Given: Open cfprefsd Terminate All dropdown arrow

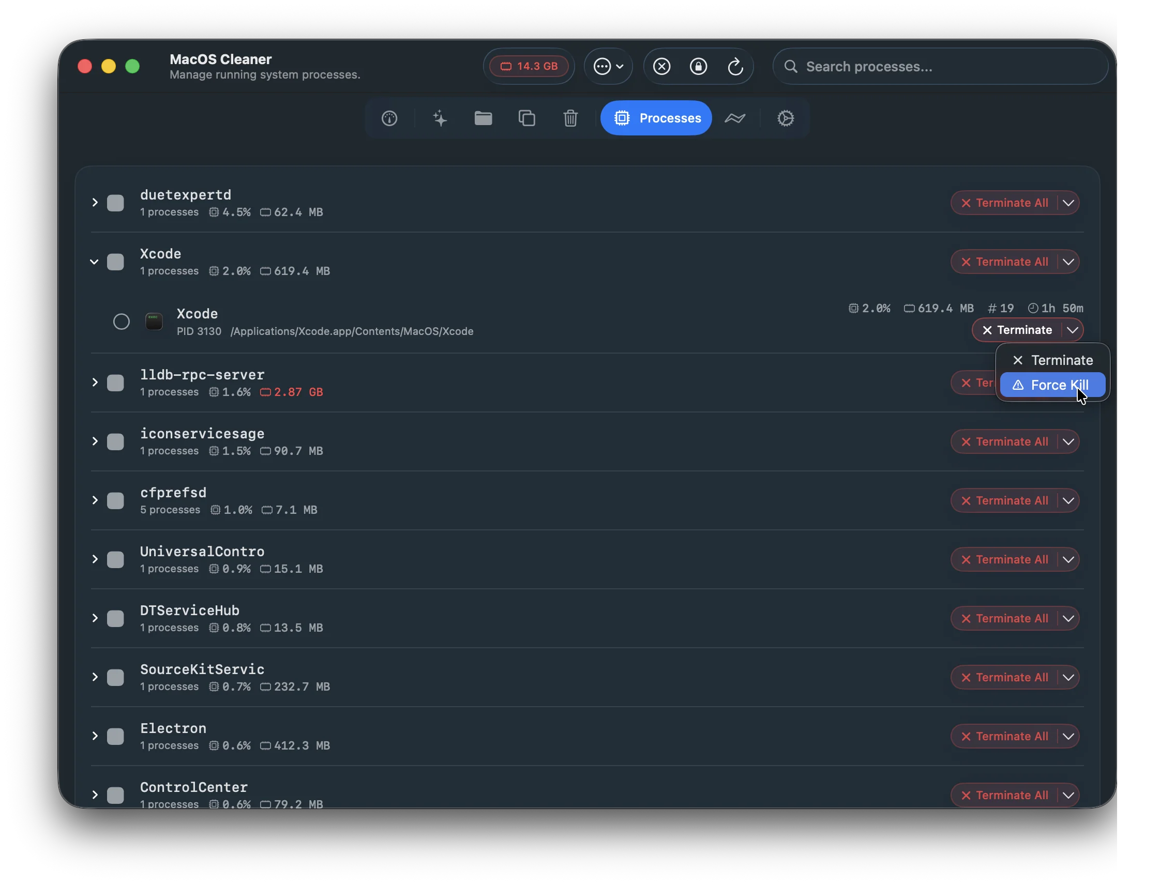Looking at the screenshot, I should click(x=1068, y=500).
